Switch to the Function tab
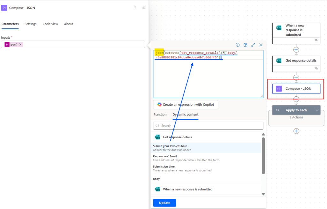This screenshot has height=209, width=327. tap(160, 115)
